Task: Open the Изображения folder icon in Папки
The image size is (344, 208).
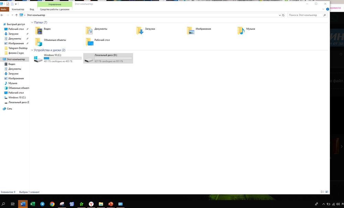Action: [x=191, y=31]
